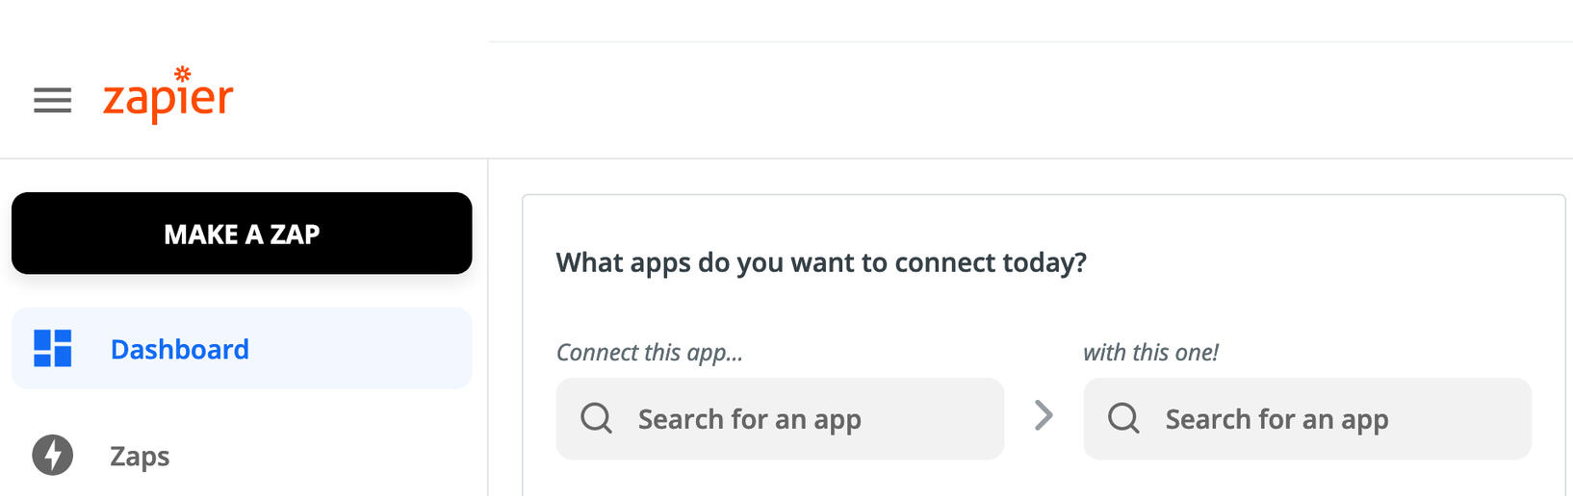Viewport: 1573px width, 496px height.
Task: Click the blue Dashboard grid icon
Action: click(52, 348)
